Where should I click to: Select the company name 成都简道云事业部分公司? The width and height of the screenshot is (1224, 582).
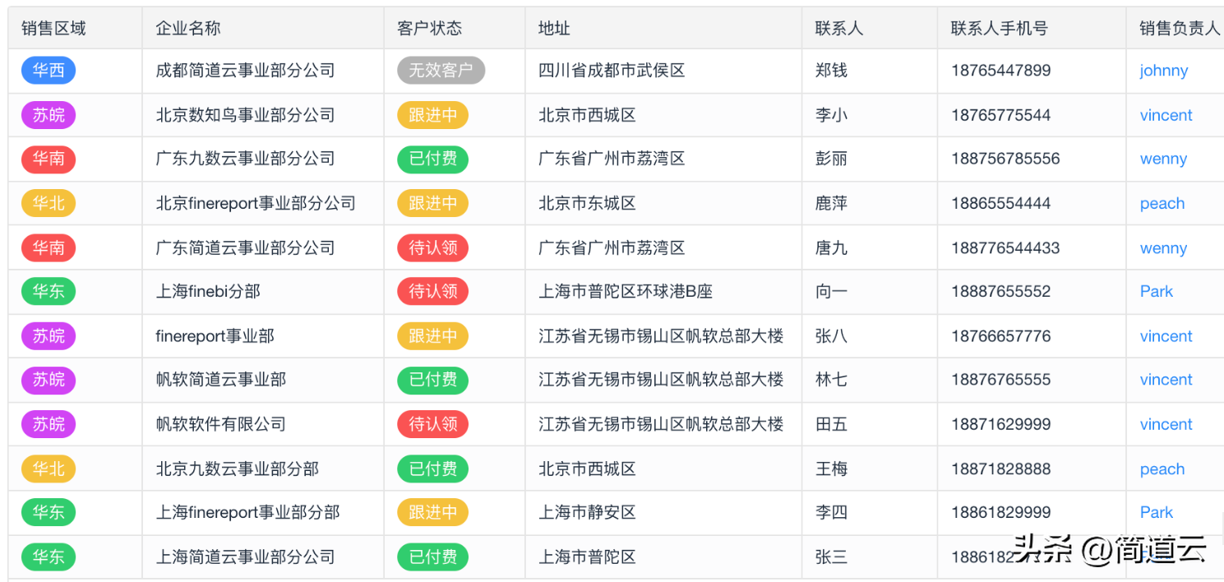pos(245,71)
